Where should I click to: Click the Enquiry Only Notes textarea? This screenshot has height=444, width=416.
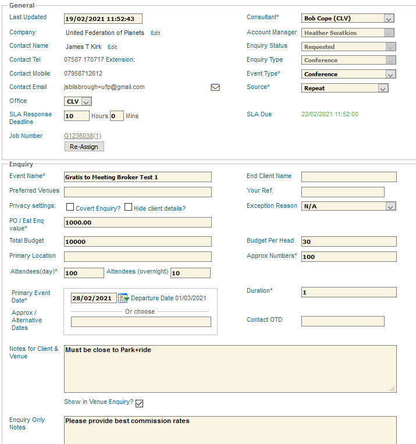[230, 430]
